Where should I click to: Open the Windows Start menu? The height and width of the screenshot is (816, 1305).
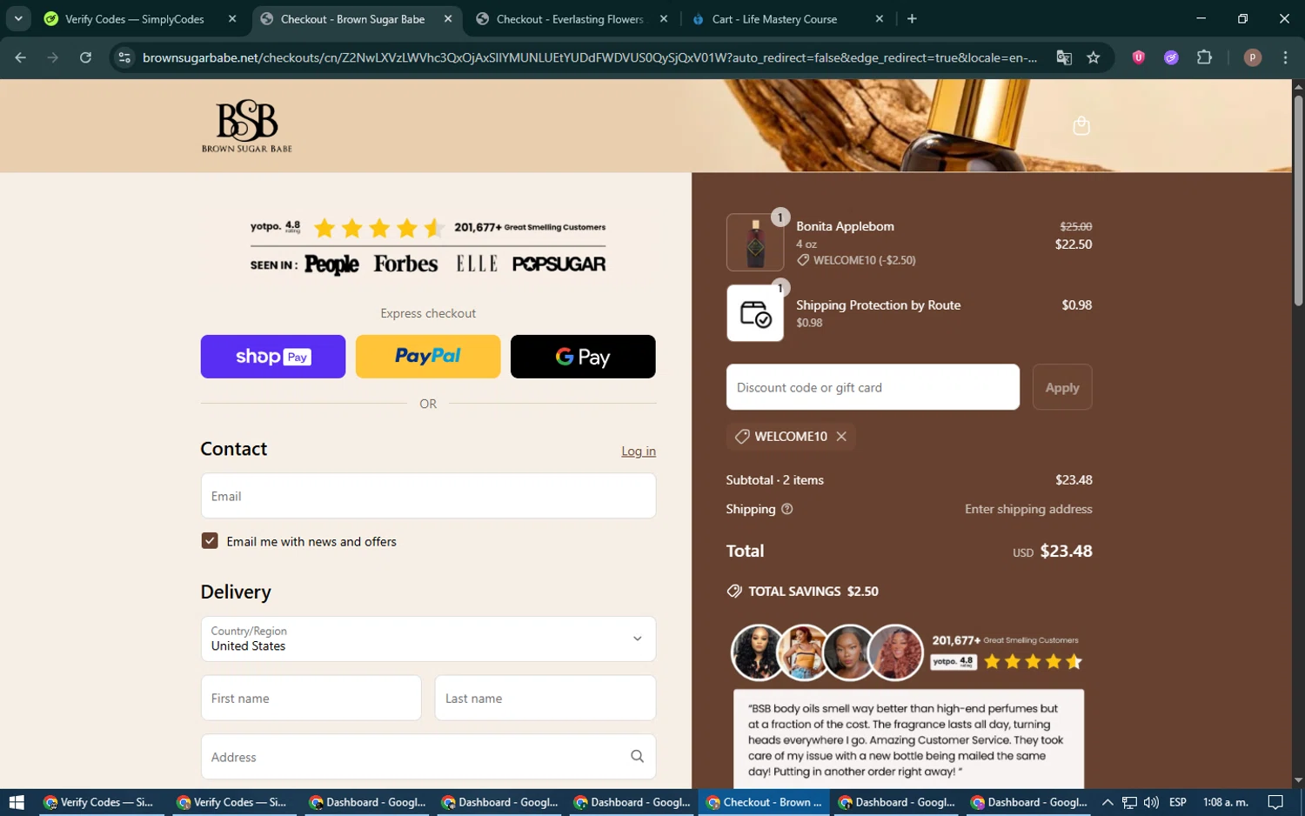(x=17, y=802)
